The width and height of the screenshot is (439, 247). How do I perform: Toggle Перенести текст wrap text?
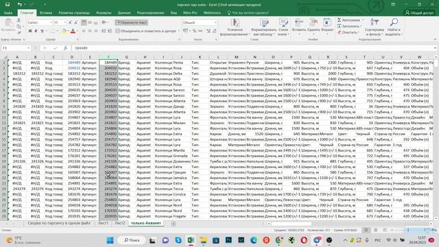pyautogui.click(x=131, y=23)
